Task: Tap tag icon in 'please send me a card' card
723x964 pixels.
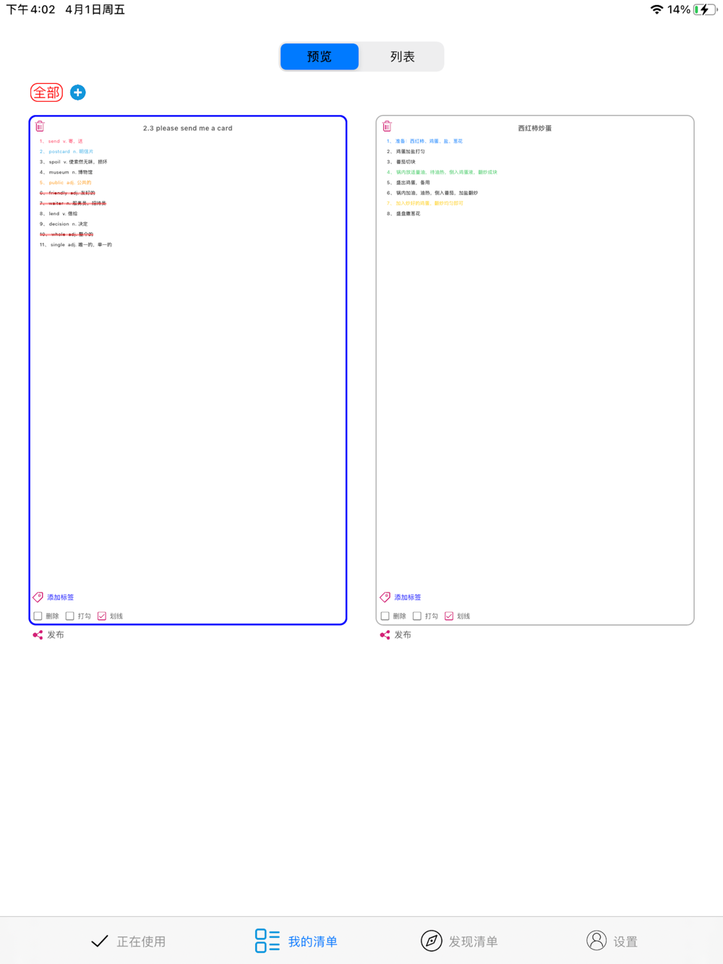Action: point(38,597)
